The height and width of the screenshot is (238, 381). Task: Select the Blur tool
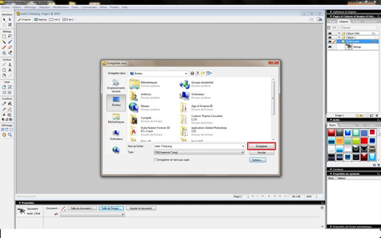point(4,53)
